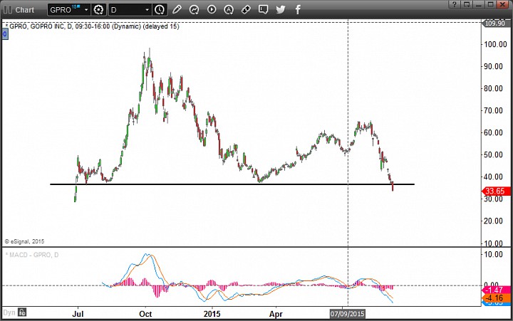Image resolution: width=513 pixels, height=321 pixels.
Task: Open the comment speech bubble icon
Action: (x=263, y=9)
